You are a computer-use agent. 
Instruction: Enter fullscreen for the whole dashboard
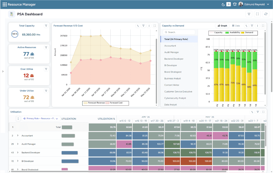pyautogui.click(x=257, y=14)
